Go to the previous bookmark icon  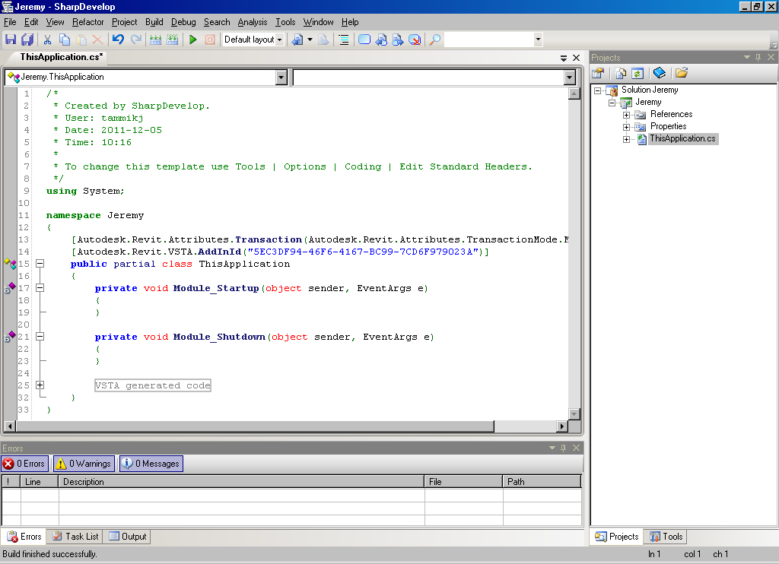click(381, 40)
